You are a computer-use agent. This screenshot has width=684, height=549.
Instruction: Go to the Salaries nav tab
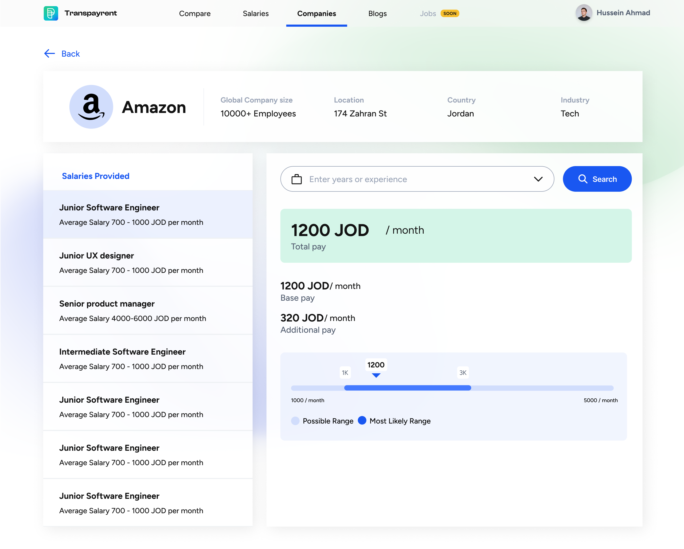coord(255,14)
